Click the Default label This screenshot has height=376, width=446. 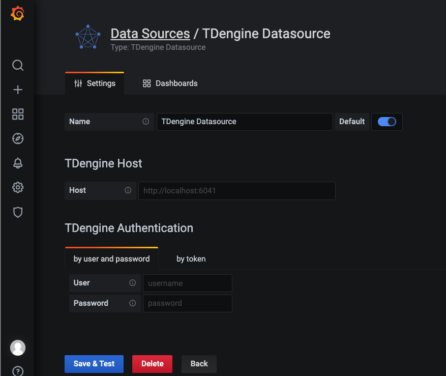point(352,122)
